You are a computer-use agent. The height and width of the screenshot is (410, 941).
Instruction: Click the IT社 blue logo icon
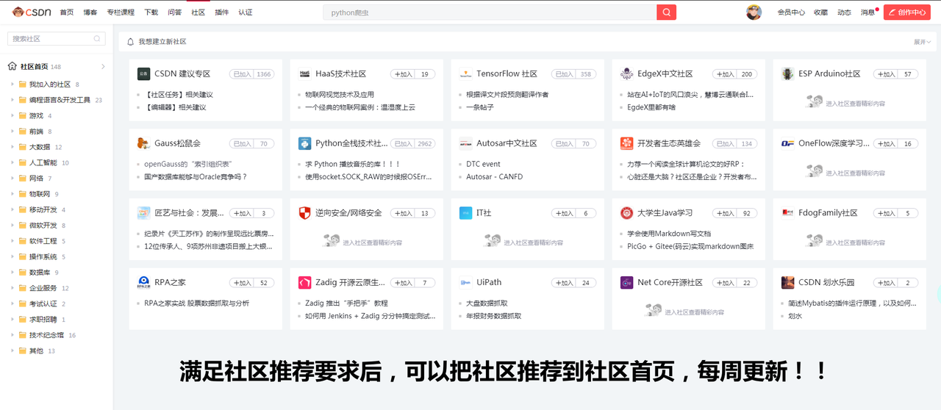click(465, 213)
